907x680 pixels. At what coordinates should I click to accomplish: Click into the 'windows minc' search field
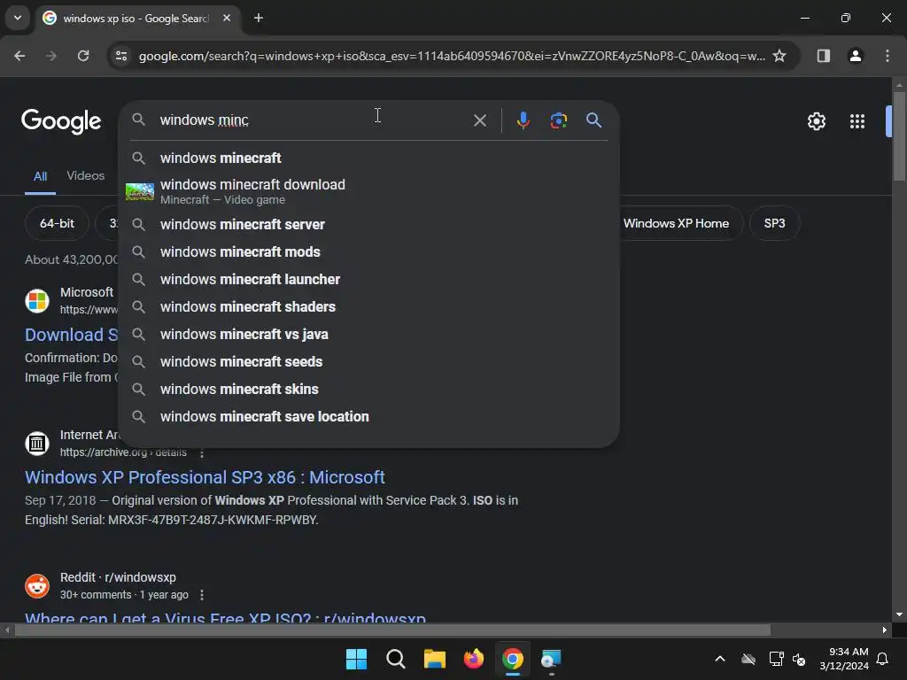pyautogui.click(x=313, y=120)
